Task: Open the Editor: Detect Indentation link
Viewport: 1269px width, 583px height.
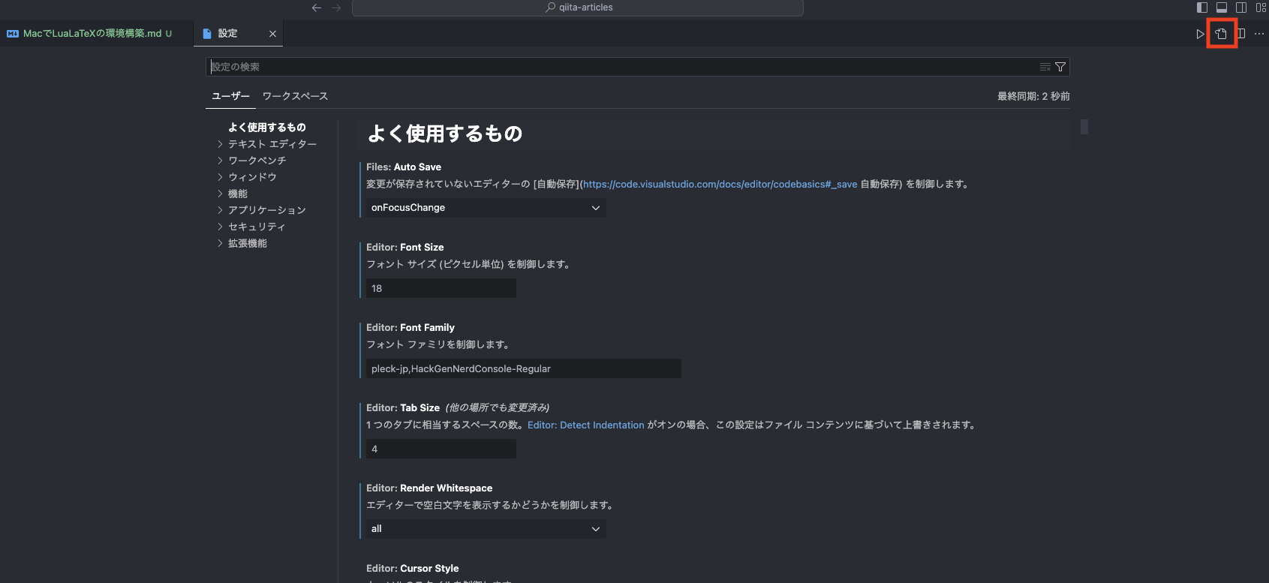Action: pyautogui.click(x=585, y=425)
